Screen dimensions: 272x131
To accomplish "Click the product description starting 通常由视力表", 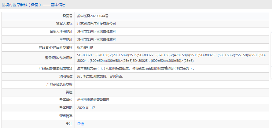I will click(x=136, y=69).
